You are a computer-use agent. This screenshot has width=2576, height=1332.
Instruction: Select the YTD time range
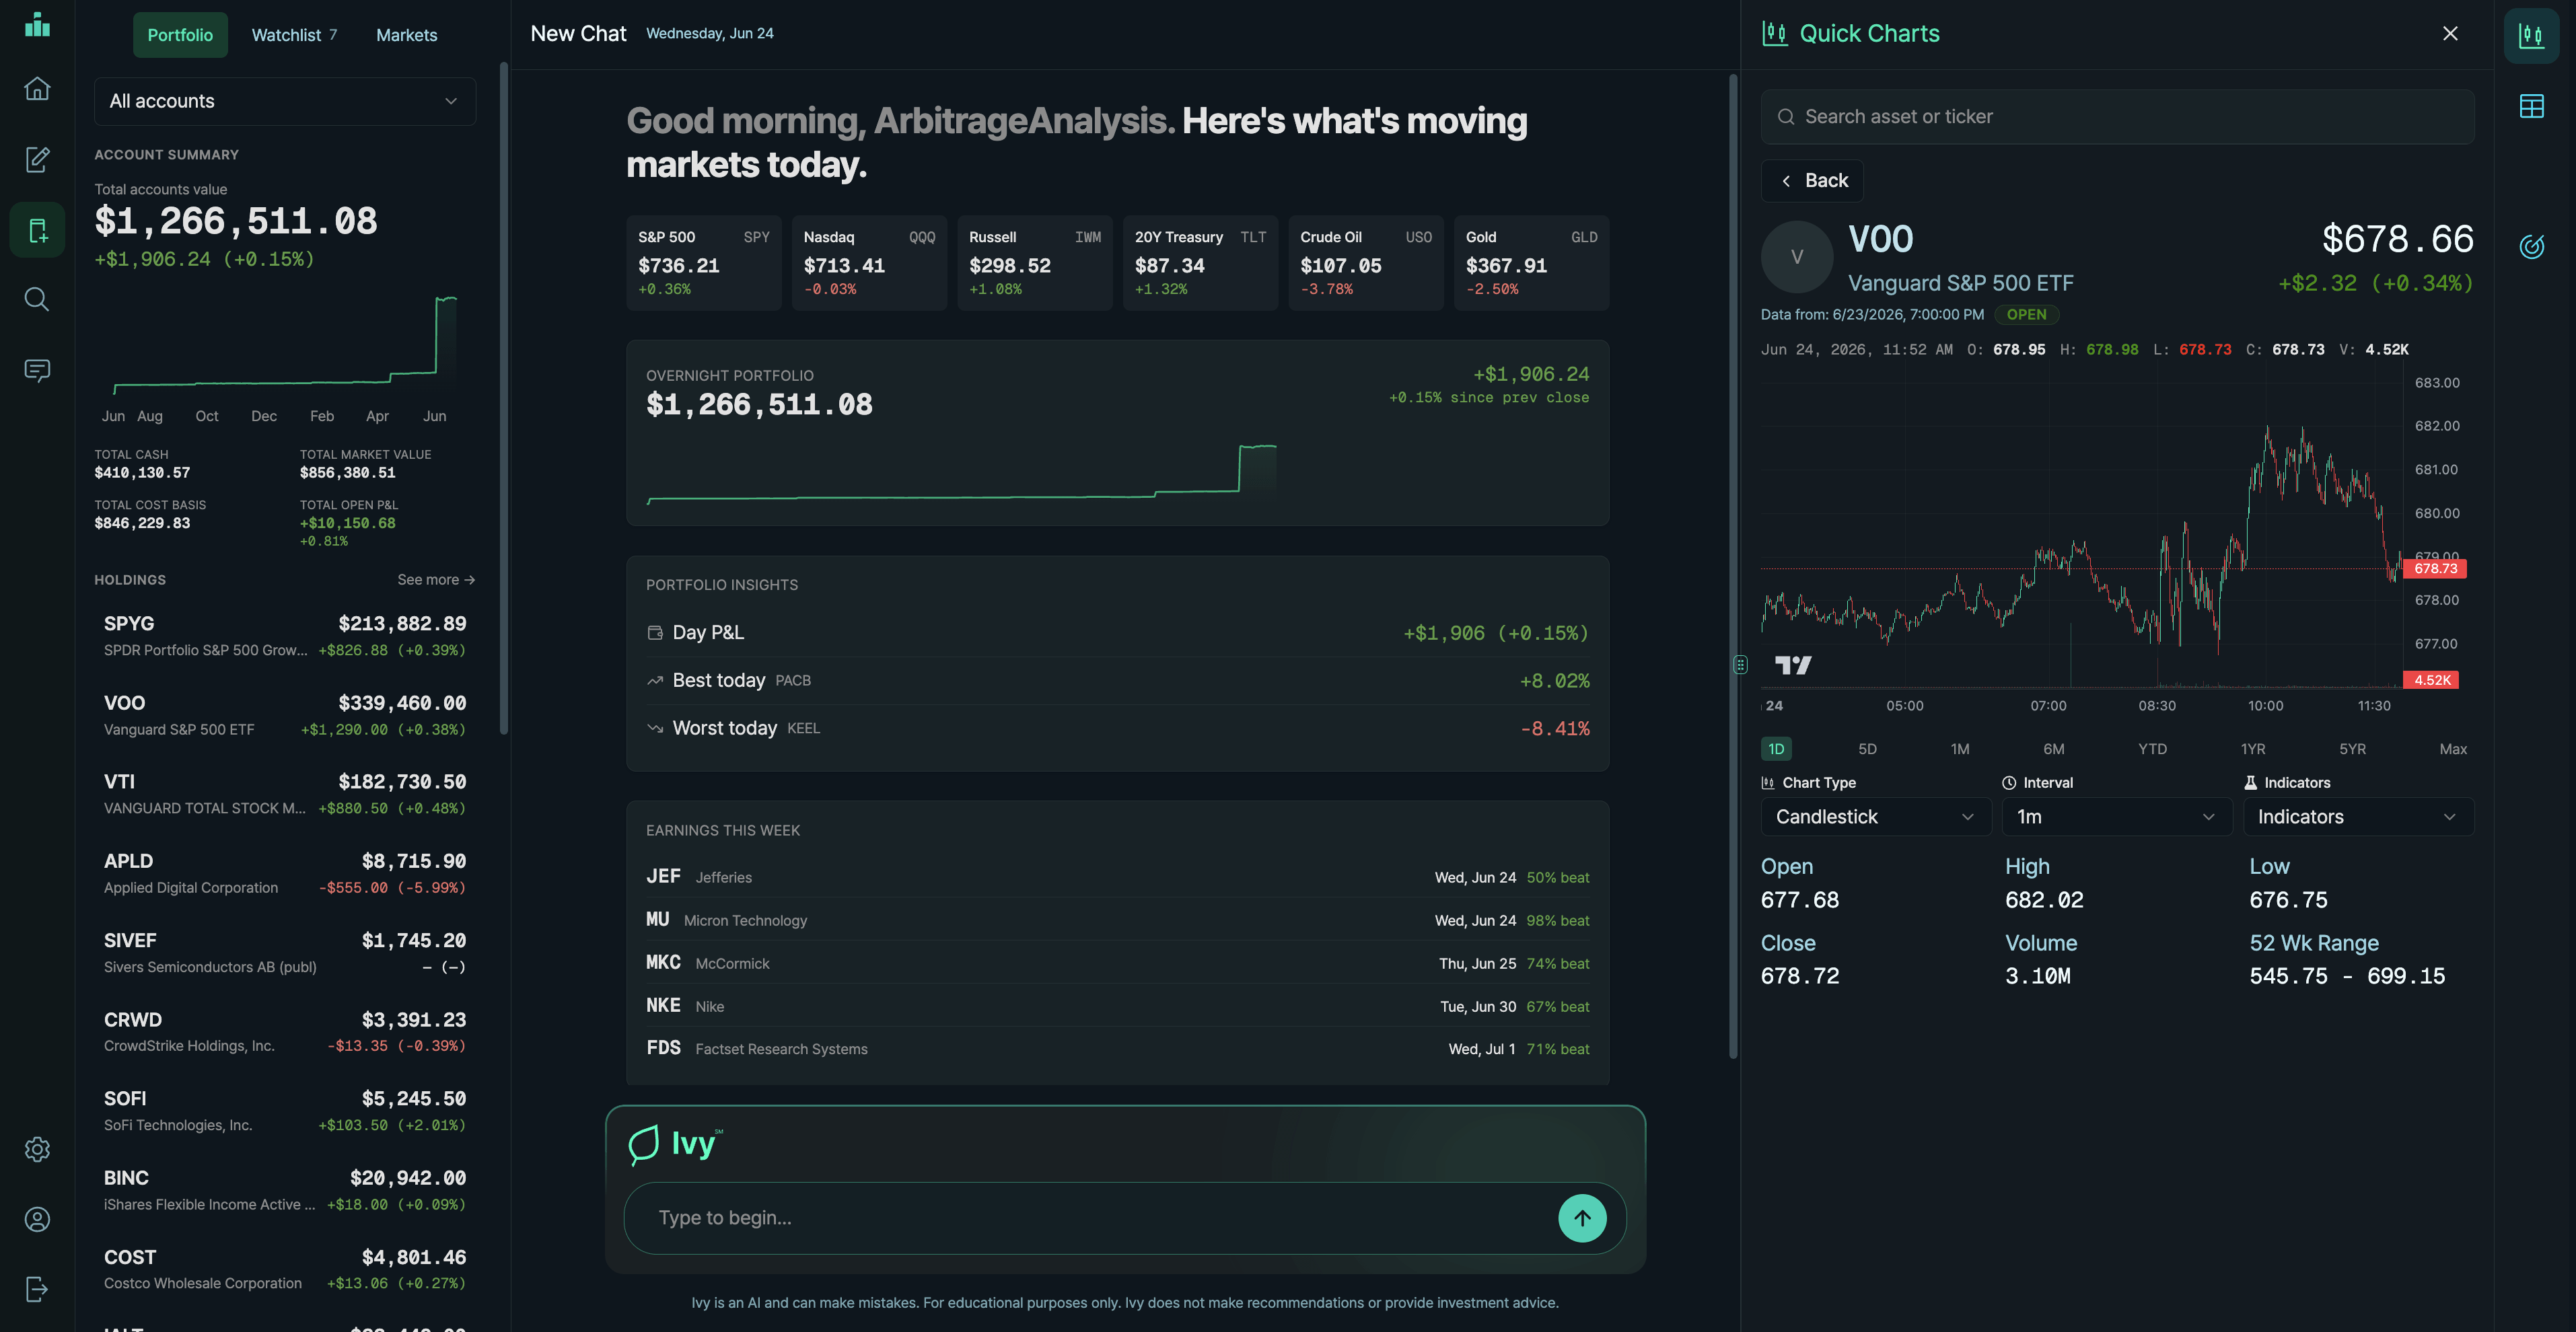point(2153,749)
